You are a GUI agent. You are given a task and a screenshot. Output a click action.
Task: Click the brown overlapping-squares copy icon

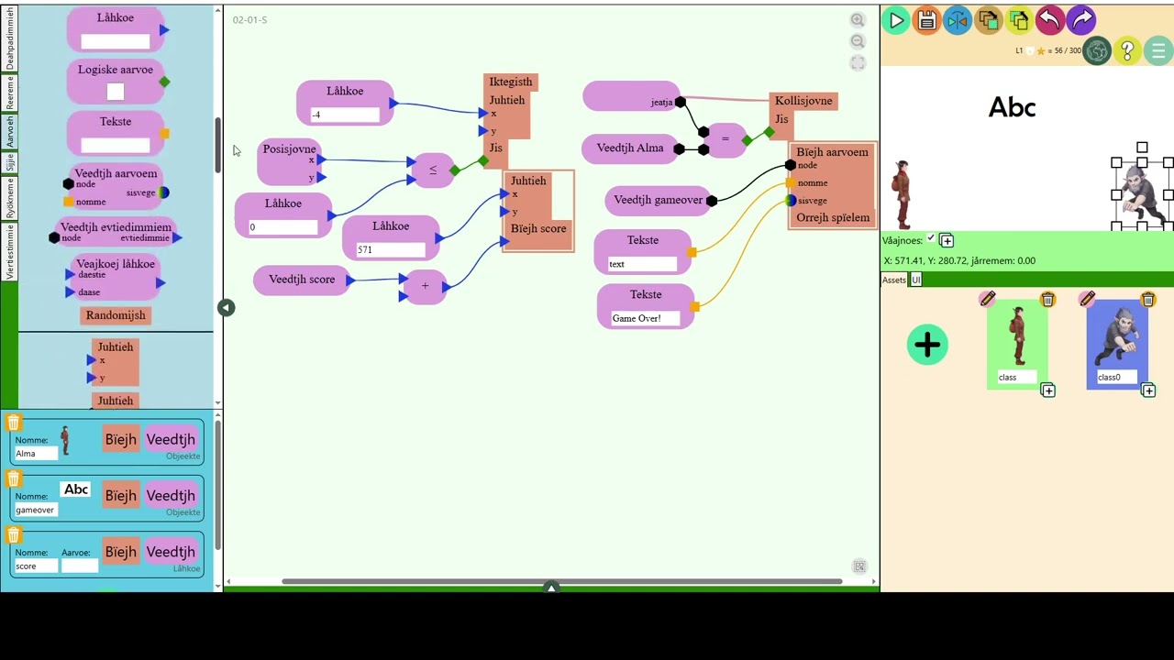click(x=988, y=20)
